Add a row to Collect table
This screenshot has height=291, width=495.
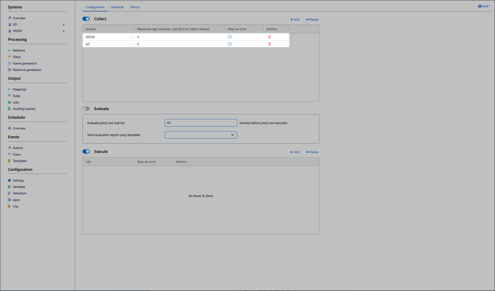click(295, 20)
